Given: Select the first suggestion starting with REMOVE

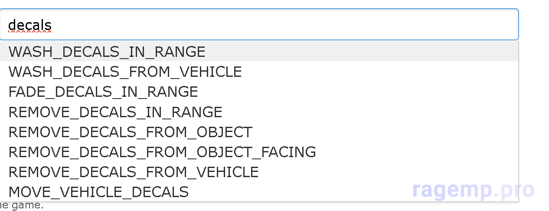Looking at the screenshot, I should 115,112.
